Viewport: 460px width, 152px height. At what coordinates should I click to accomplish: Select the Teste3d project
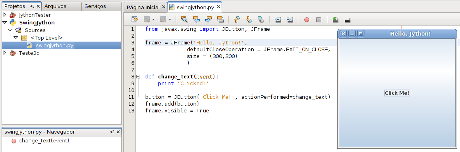pos(29,53)
